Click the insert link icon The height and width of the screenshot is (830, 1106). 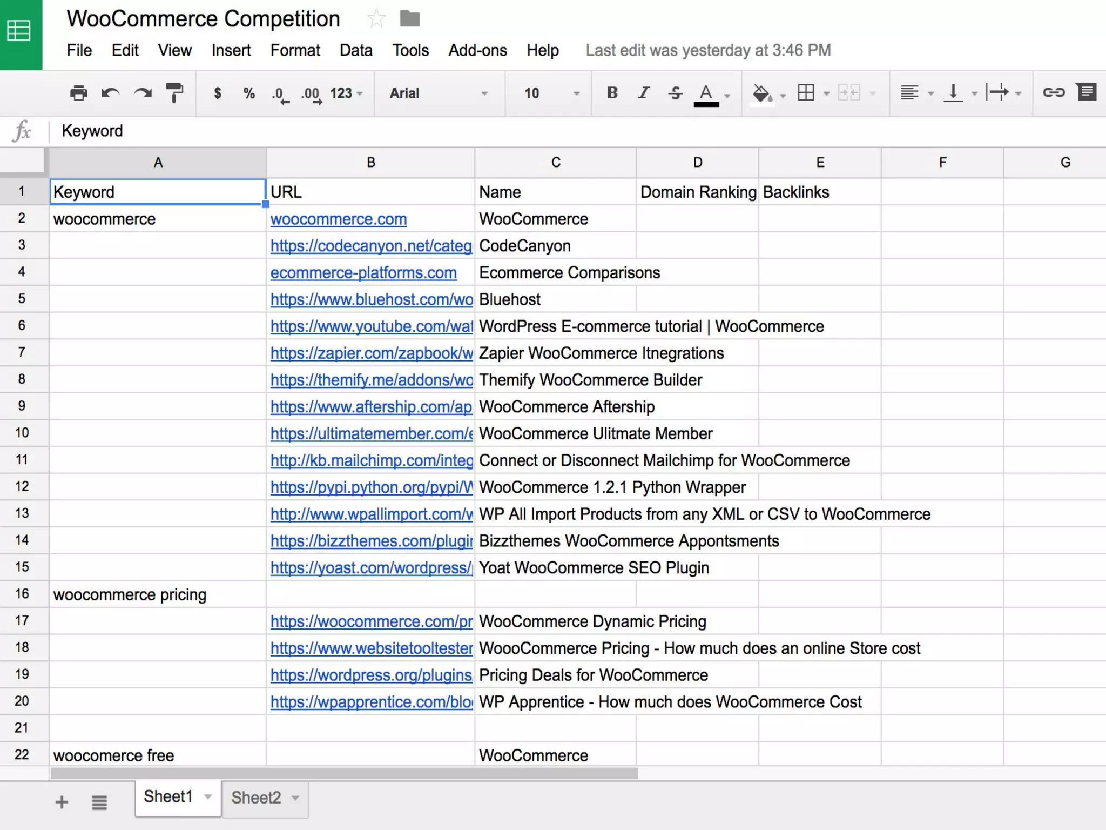point(1053,92)
